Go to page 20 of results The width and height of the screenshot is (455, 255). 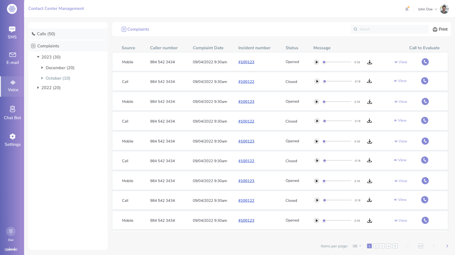tap(421, 246)
